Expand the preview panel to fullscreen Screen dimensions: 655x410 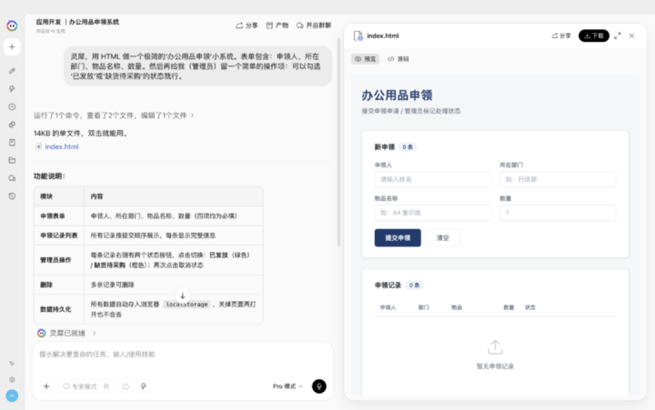click(617, 36)
